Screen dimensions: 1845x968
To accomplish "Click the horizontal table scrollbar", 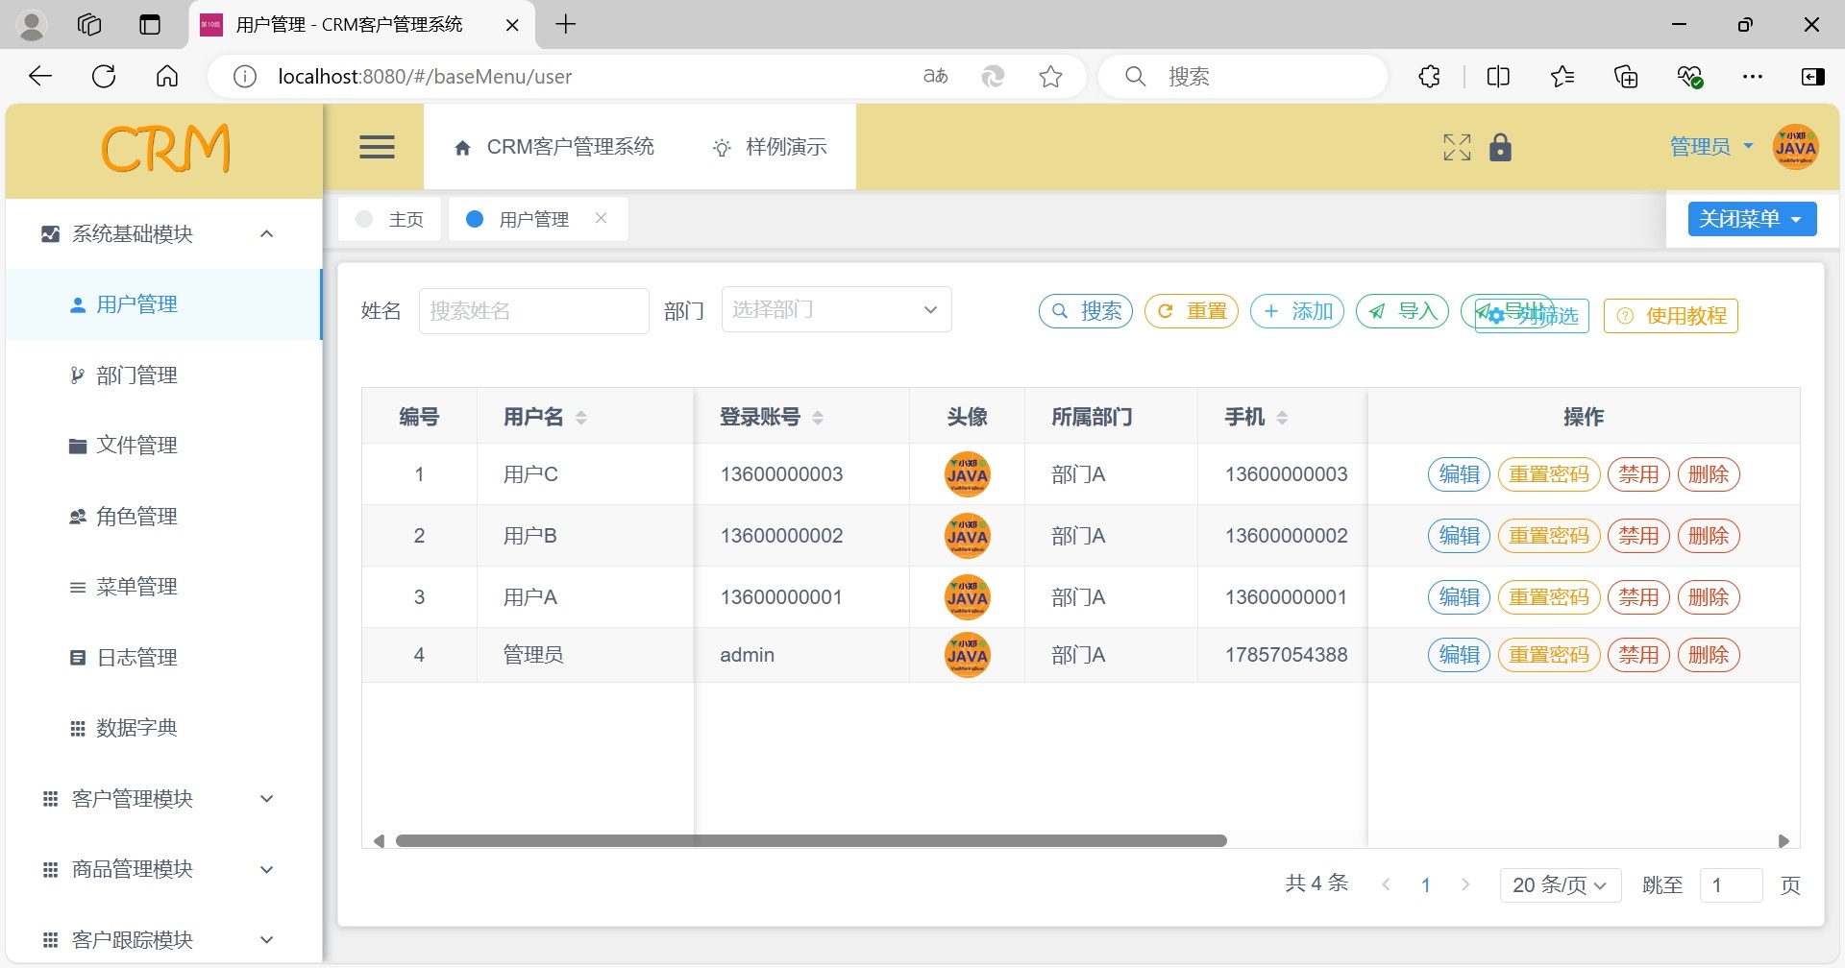I will (810, 841).
